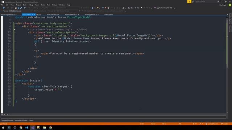Click the Quick Launch search box
Screen dimensions: 232x130
(206, 1)
